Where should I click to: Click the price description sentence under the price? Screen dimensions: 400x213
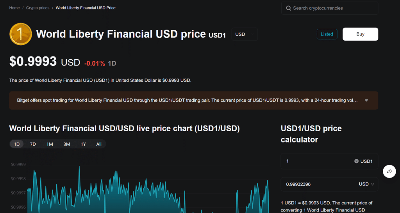click(100, 80)
